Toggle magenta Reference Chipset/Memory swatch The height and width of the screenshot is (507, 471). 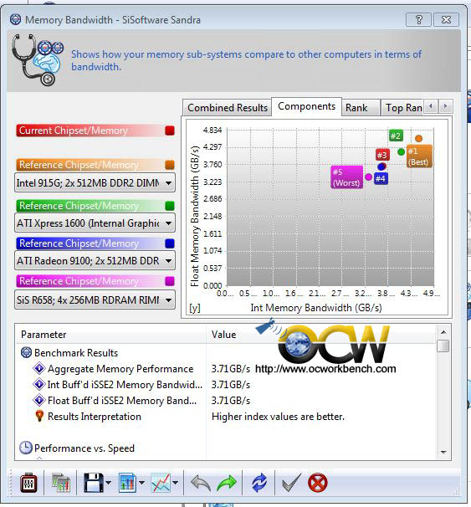point(170,281)
